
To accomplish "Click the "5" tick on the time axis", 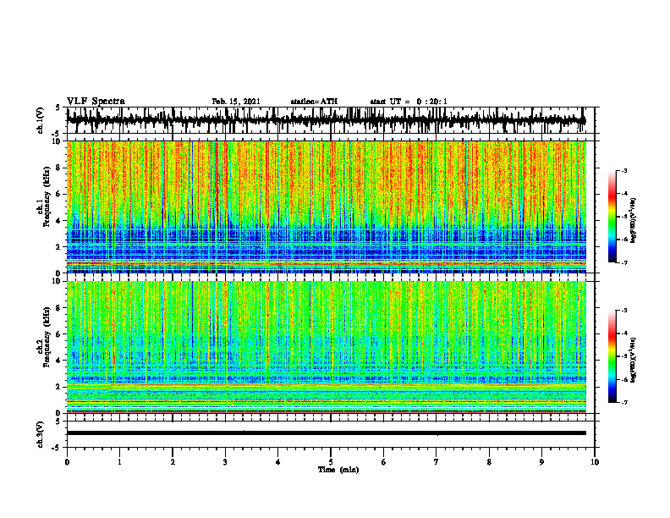I will pos(331,462).
